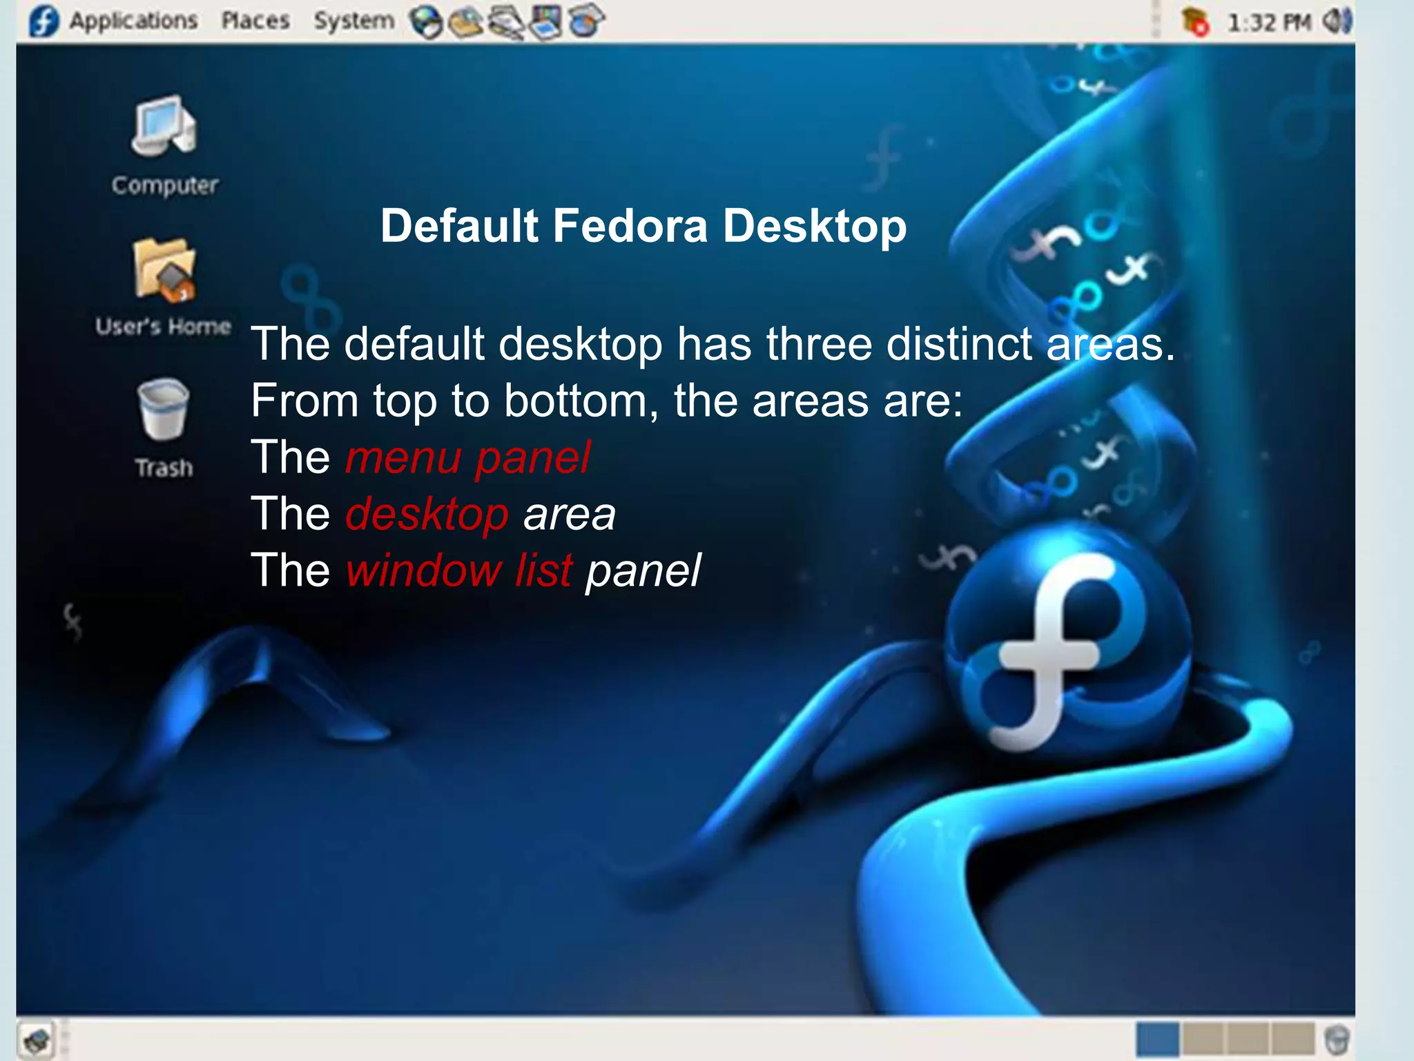
Task: Click the fourth launcher icon before the last one
Action: (546, 22)
